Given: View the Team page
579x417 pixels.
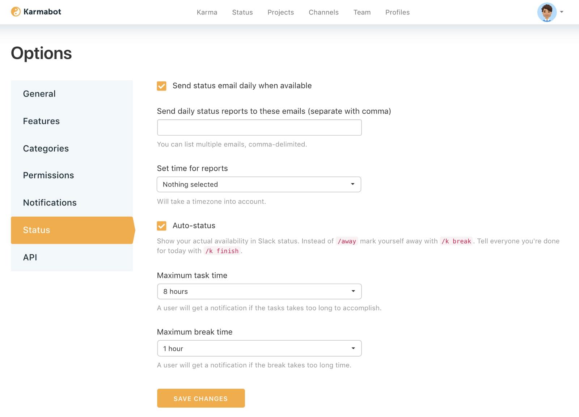Looking at the screenshot, I should tap(362, 12).
